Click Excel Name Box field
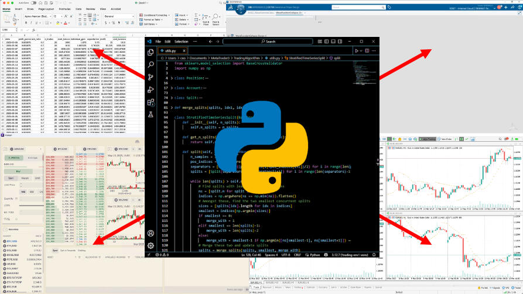The width and height of the screenshot is (523, 294). (x=8, y=30)
